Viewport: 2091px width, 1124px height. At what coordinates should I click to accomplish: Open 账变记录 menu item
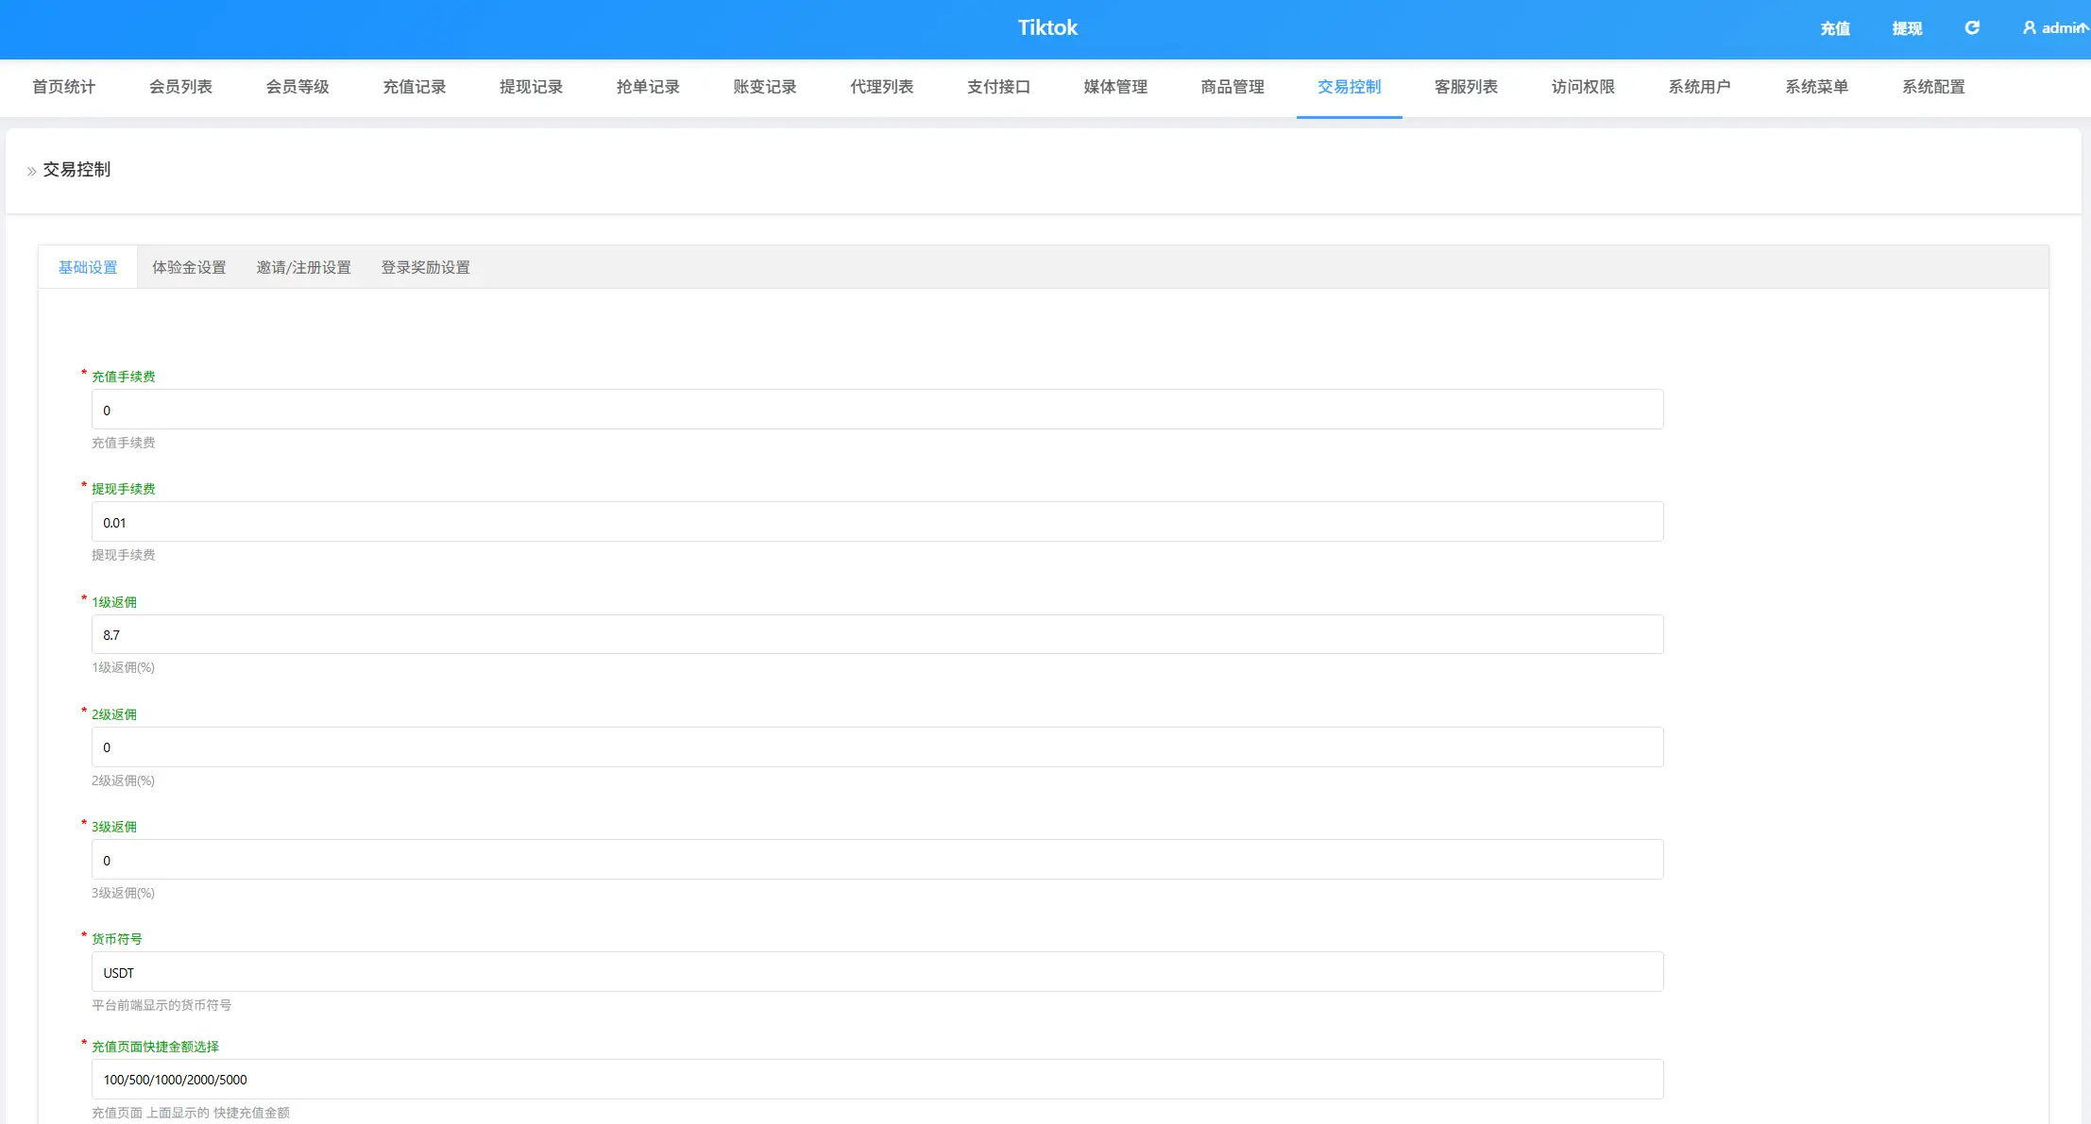[x=765, y=87]
